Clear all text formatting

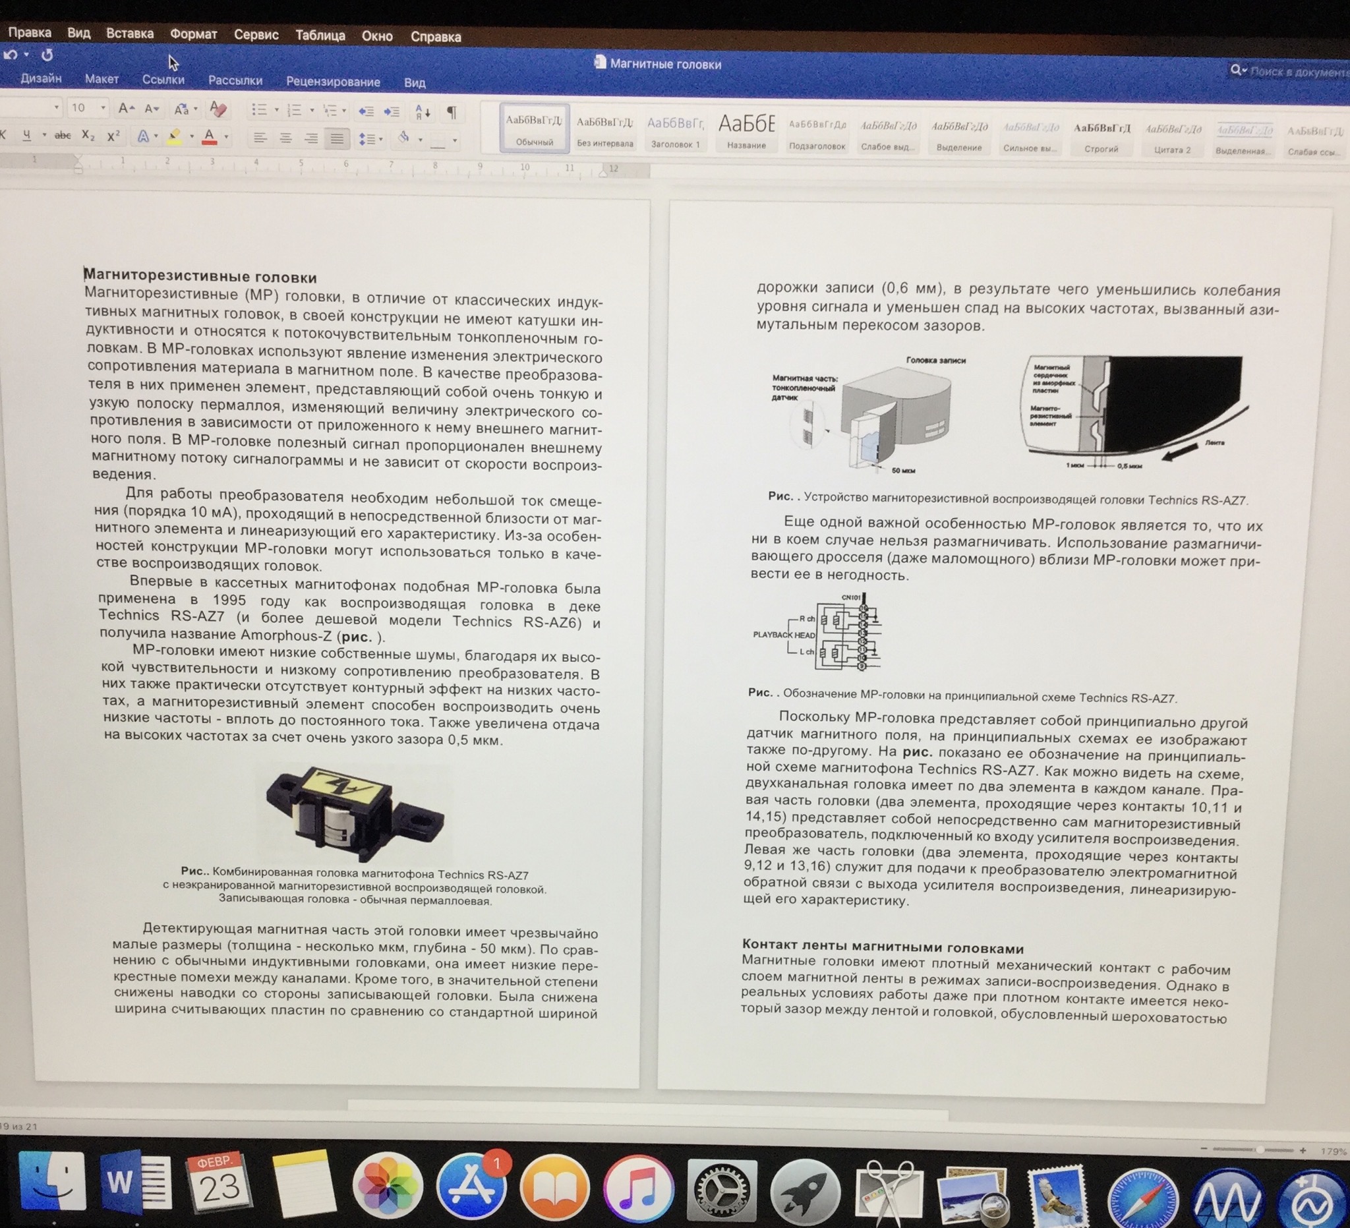pos(218,109)
